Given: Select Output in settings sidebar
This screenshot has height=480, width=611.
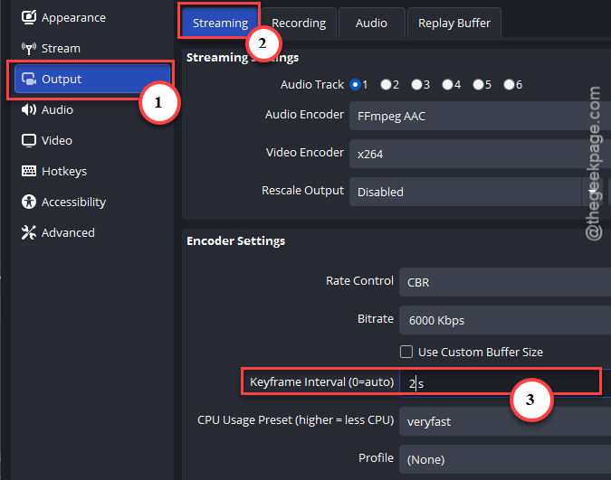Looking at the screenshot, I should (x=92, y=79).
